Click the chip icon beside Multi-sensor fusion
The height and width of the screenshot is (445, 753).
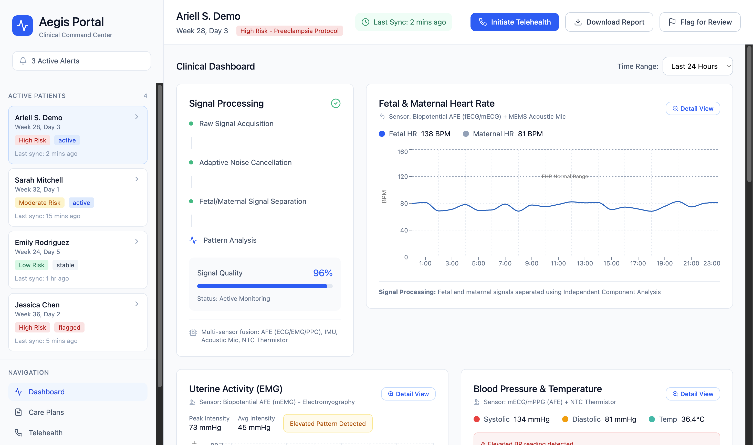point(193,332)
